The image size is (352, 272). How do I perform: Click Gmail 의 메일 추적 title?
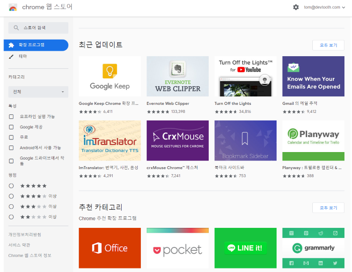click(300, 103)
